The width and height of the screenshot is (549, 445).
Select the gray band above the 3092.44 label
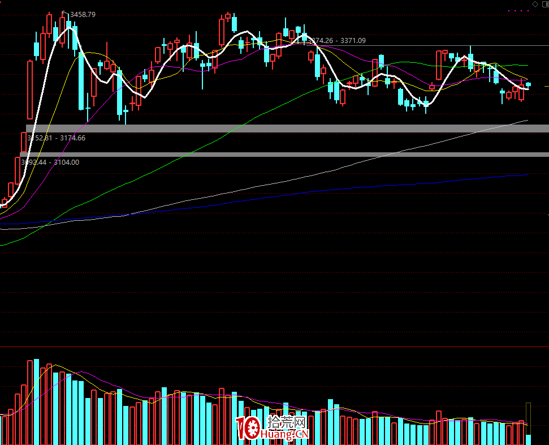point(284,155)
